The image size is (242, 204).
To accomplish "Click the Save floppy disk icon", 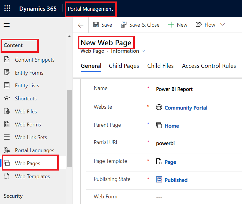I will pyautogui.click(x=96, y=25).
